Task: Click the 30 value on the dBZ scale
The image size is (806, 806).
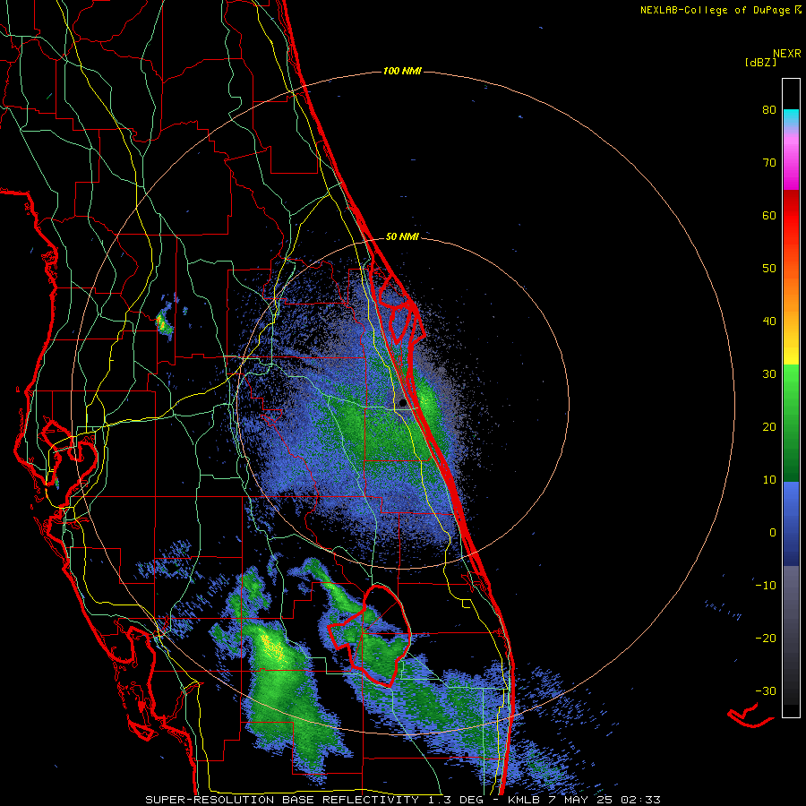Action: (769, 374)
